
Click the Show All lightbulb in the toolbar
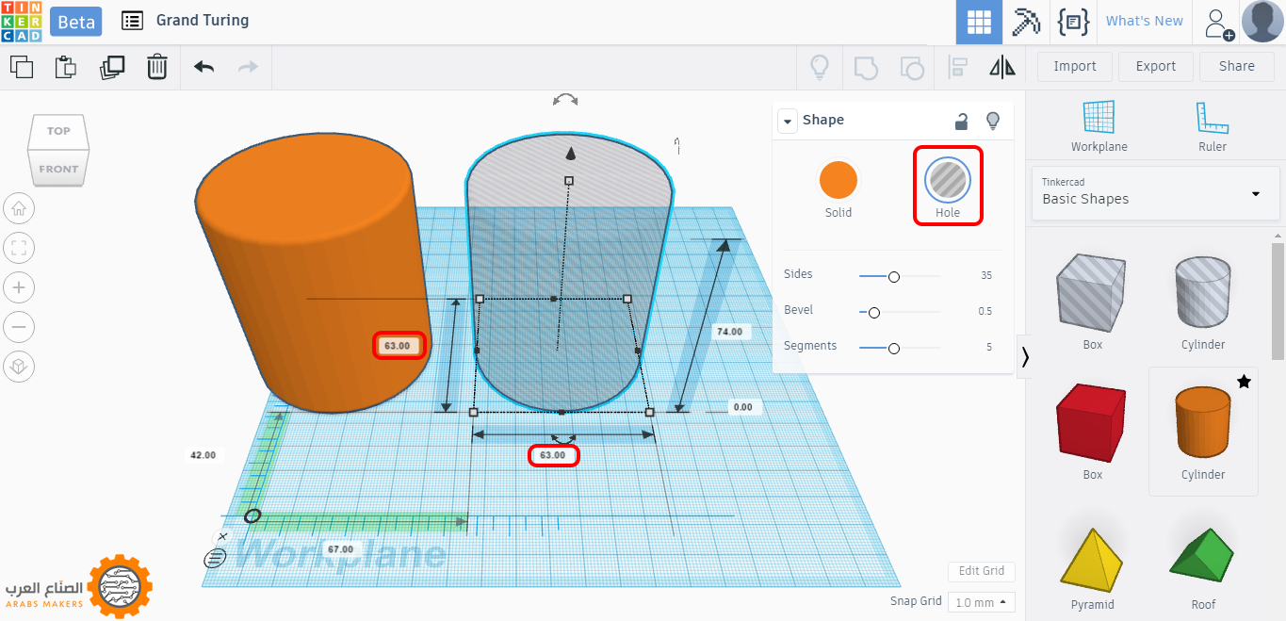click(820, 67)
